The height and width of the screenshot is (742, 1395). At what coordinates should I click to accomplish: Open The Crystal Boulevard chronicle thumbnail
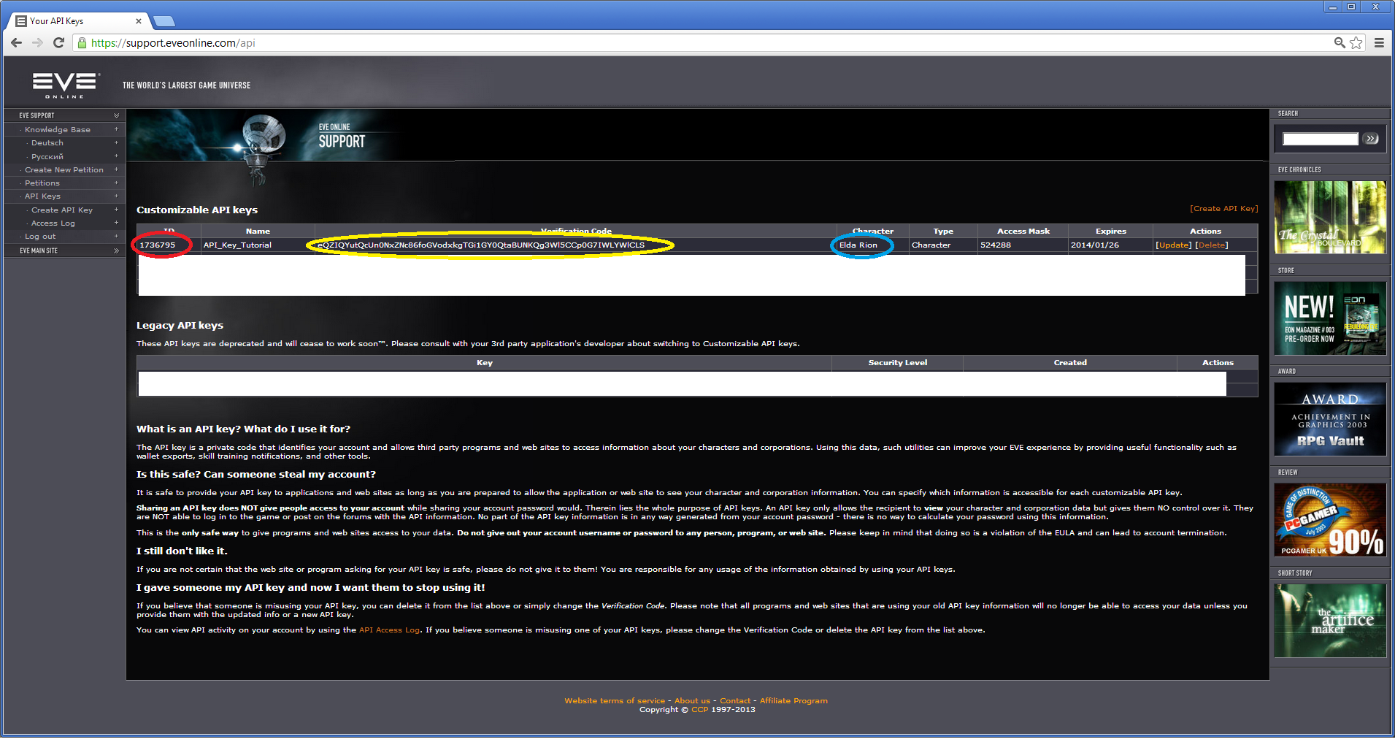click(1330, 217)
